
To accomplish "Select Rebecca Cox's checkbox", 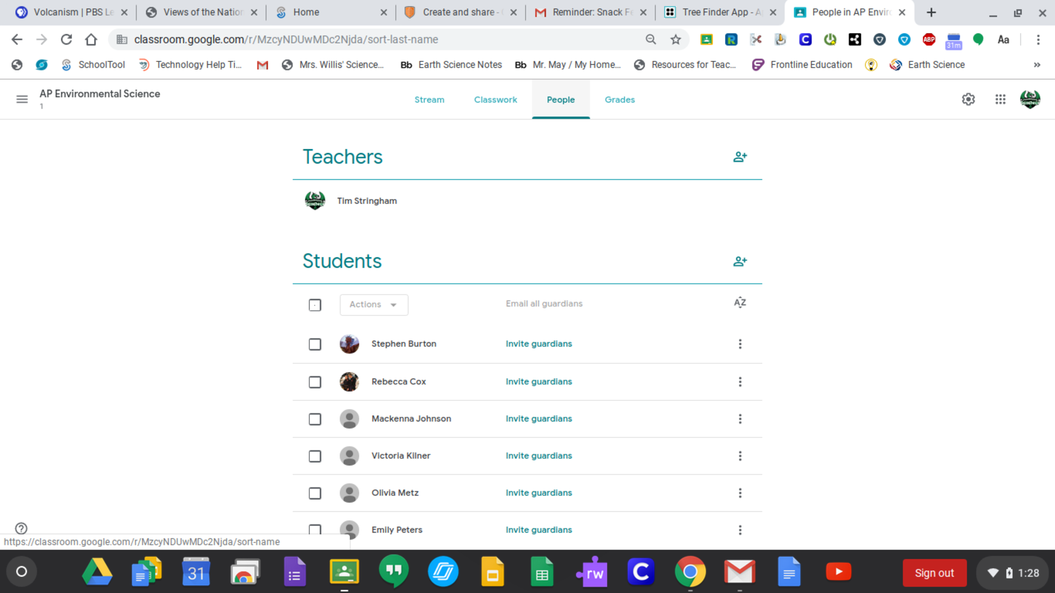I will 315,382.
